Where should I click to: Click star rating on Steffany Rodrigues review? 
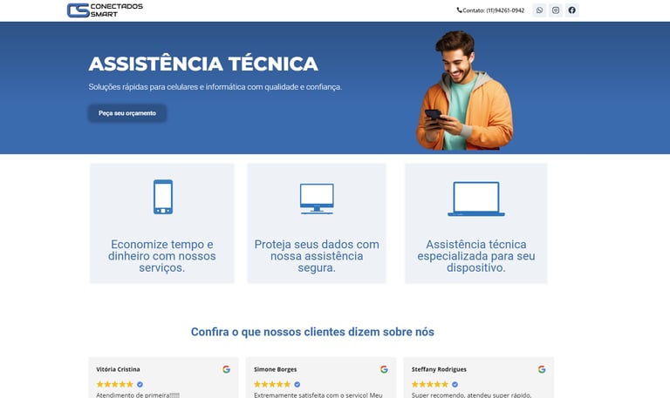[430, 384]
